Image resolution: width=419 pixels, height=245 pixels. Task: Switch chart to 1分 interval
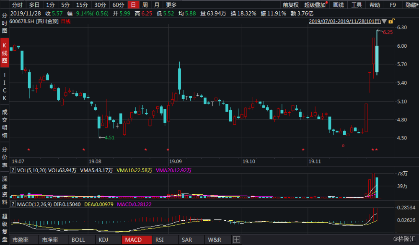50,5
